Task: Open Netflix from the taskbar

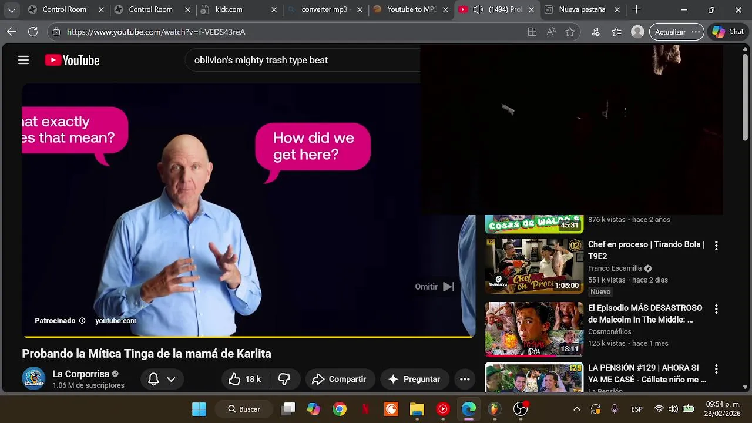Action: (365, 409)
